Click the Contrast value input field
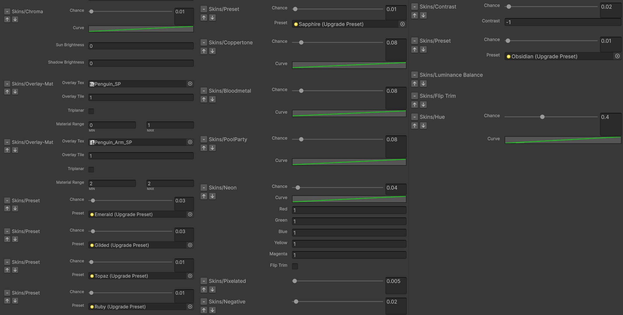623x315 pixels. point(563,22)
